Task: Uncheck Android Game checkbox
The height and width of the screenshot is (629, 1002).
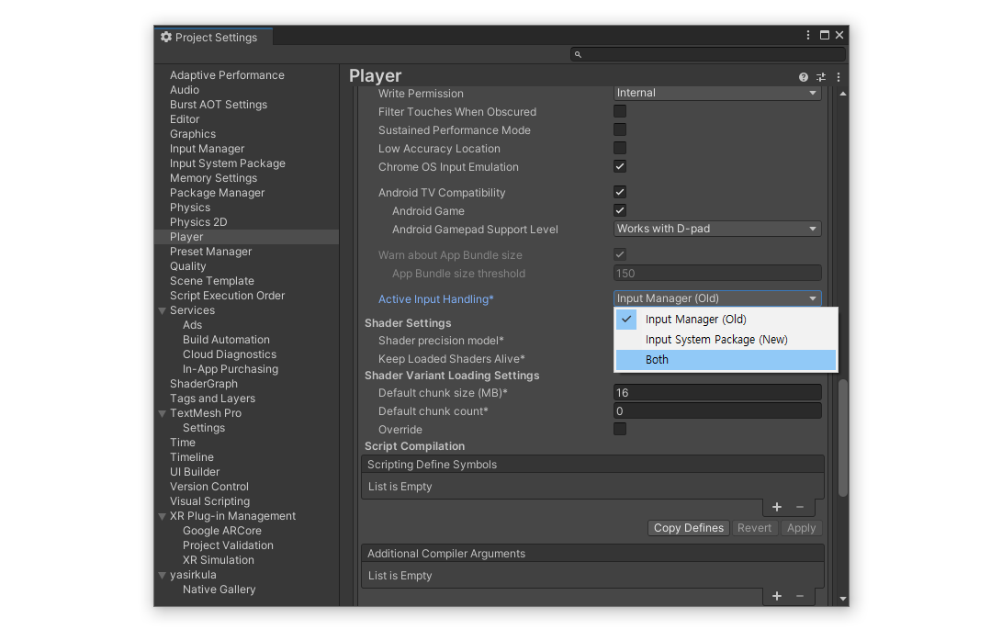Action: click(x=620, y=211)
